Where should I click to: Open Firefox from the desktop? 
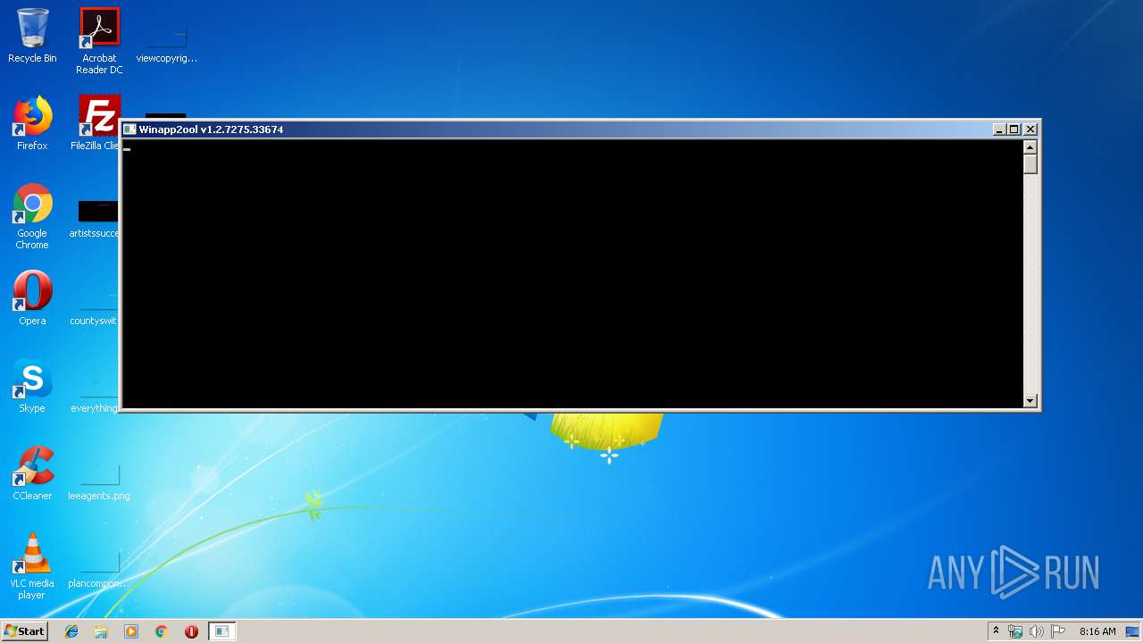[x=32, y=123]
